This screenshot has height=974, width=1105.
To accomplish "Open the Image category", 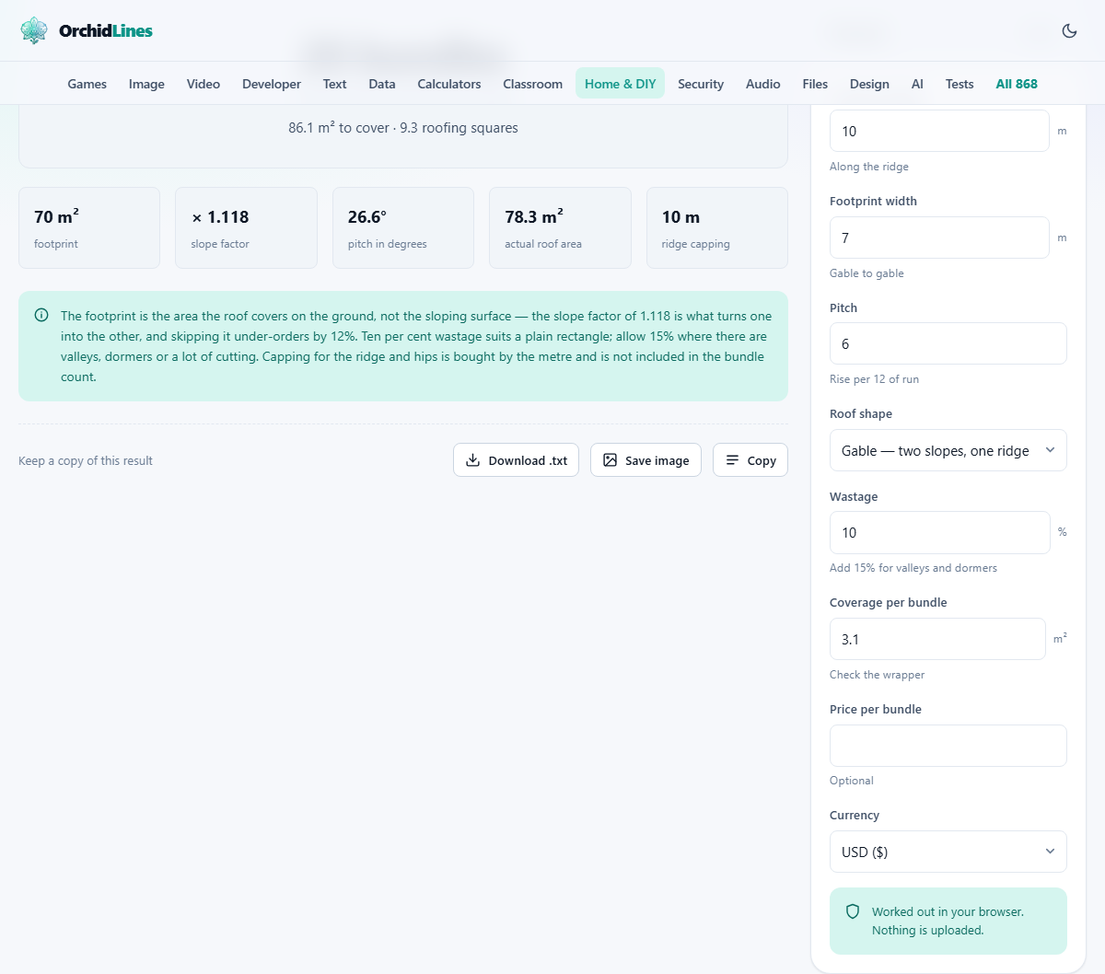I will click(146, 84).
